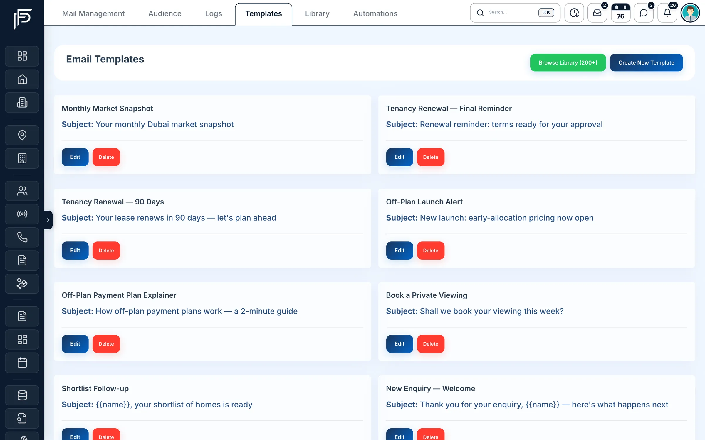Viewport: 705px width, 440px height.
Task: Open the chat messages icon with badge 3
Action: coord(644,13)
